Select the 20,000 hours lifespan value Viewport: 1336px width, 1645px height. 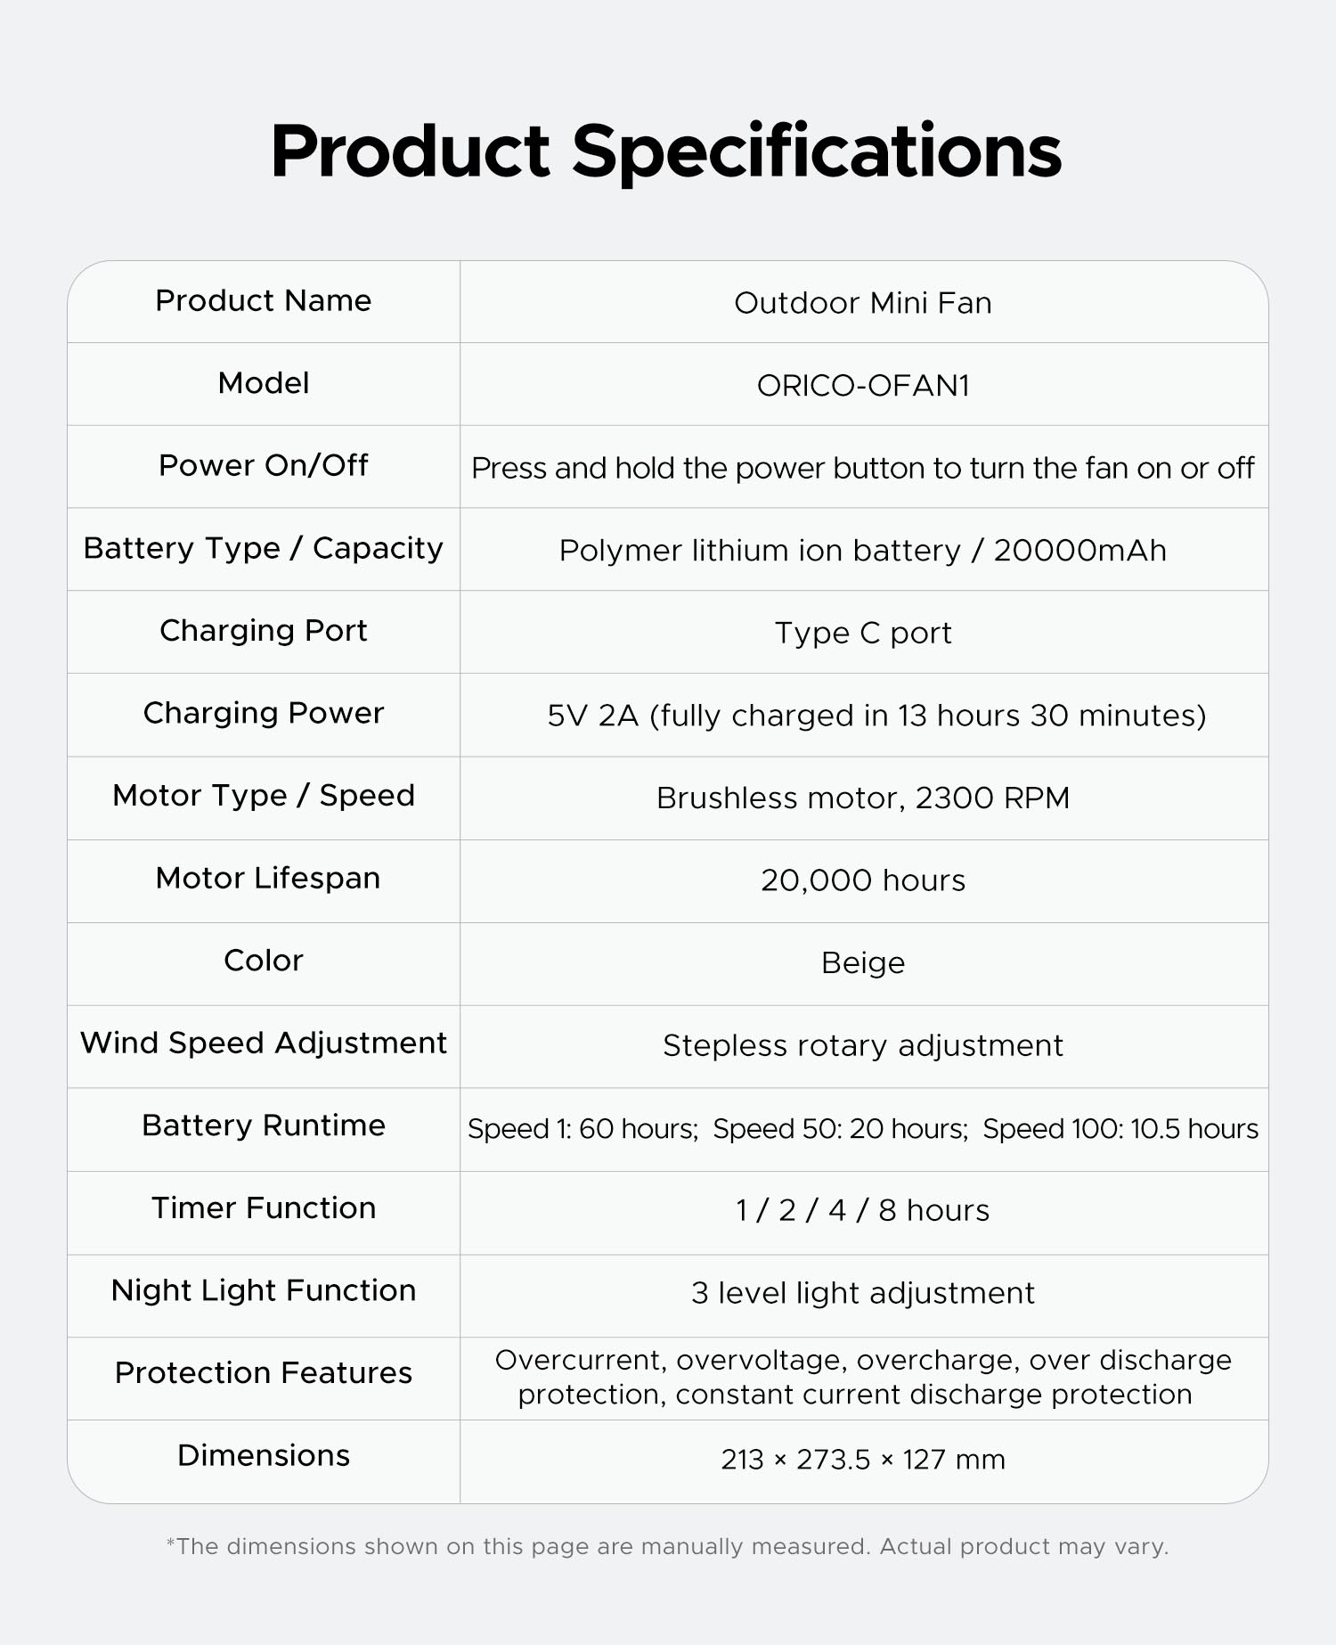tap(863, 880)
